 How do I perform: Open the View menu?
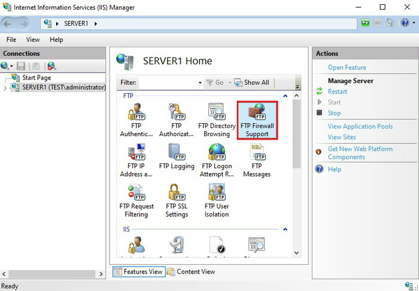33,40
